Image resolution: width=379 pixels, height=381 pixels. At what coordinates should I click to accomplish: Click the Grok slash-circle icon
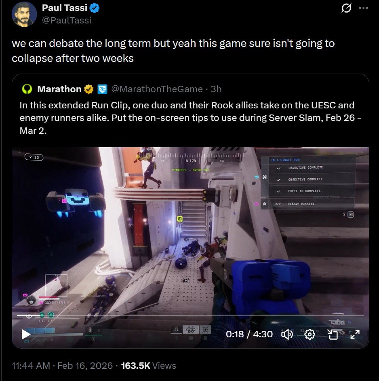346,8
